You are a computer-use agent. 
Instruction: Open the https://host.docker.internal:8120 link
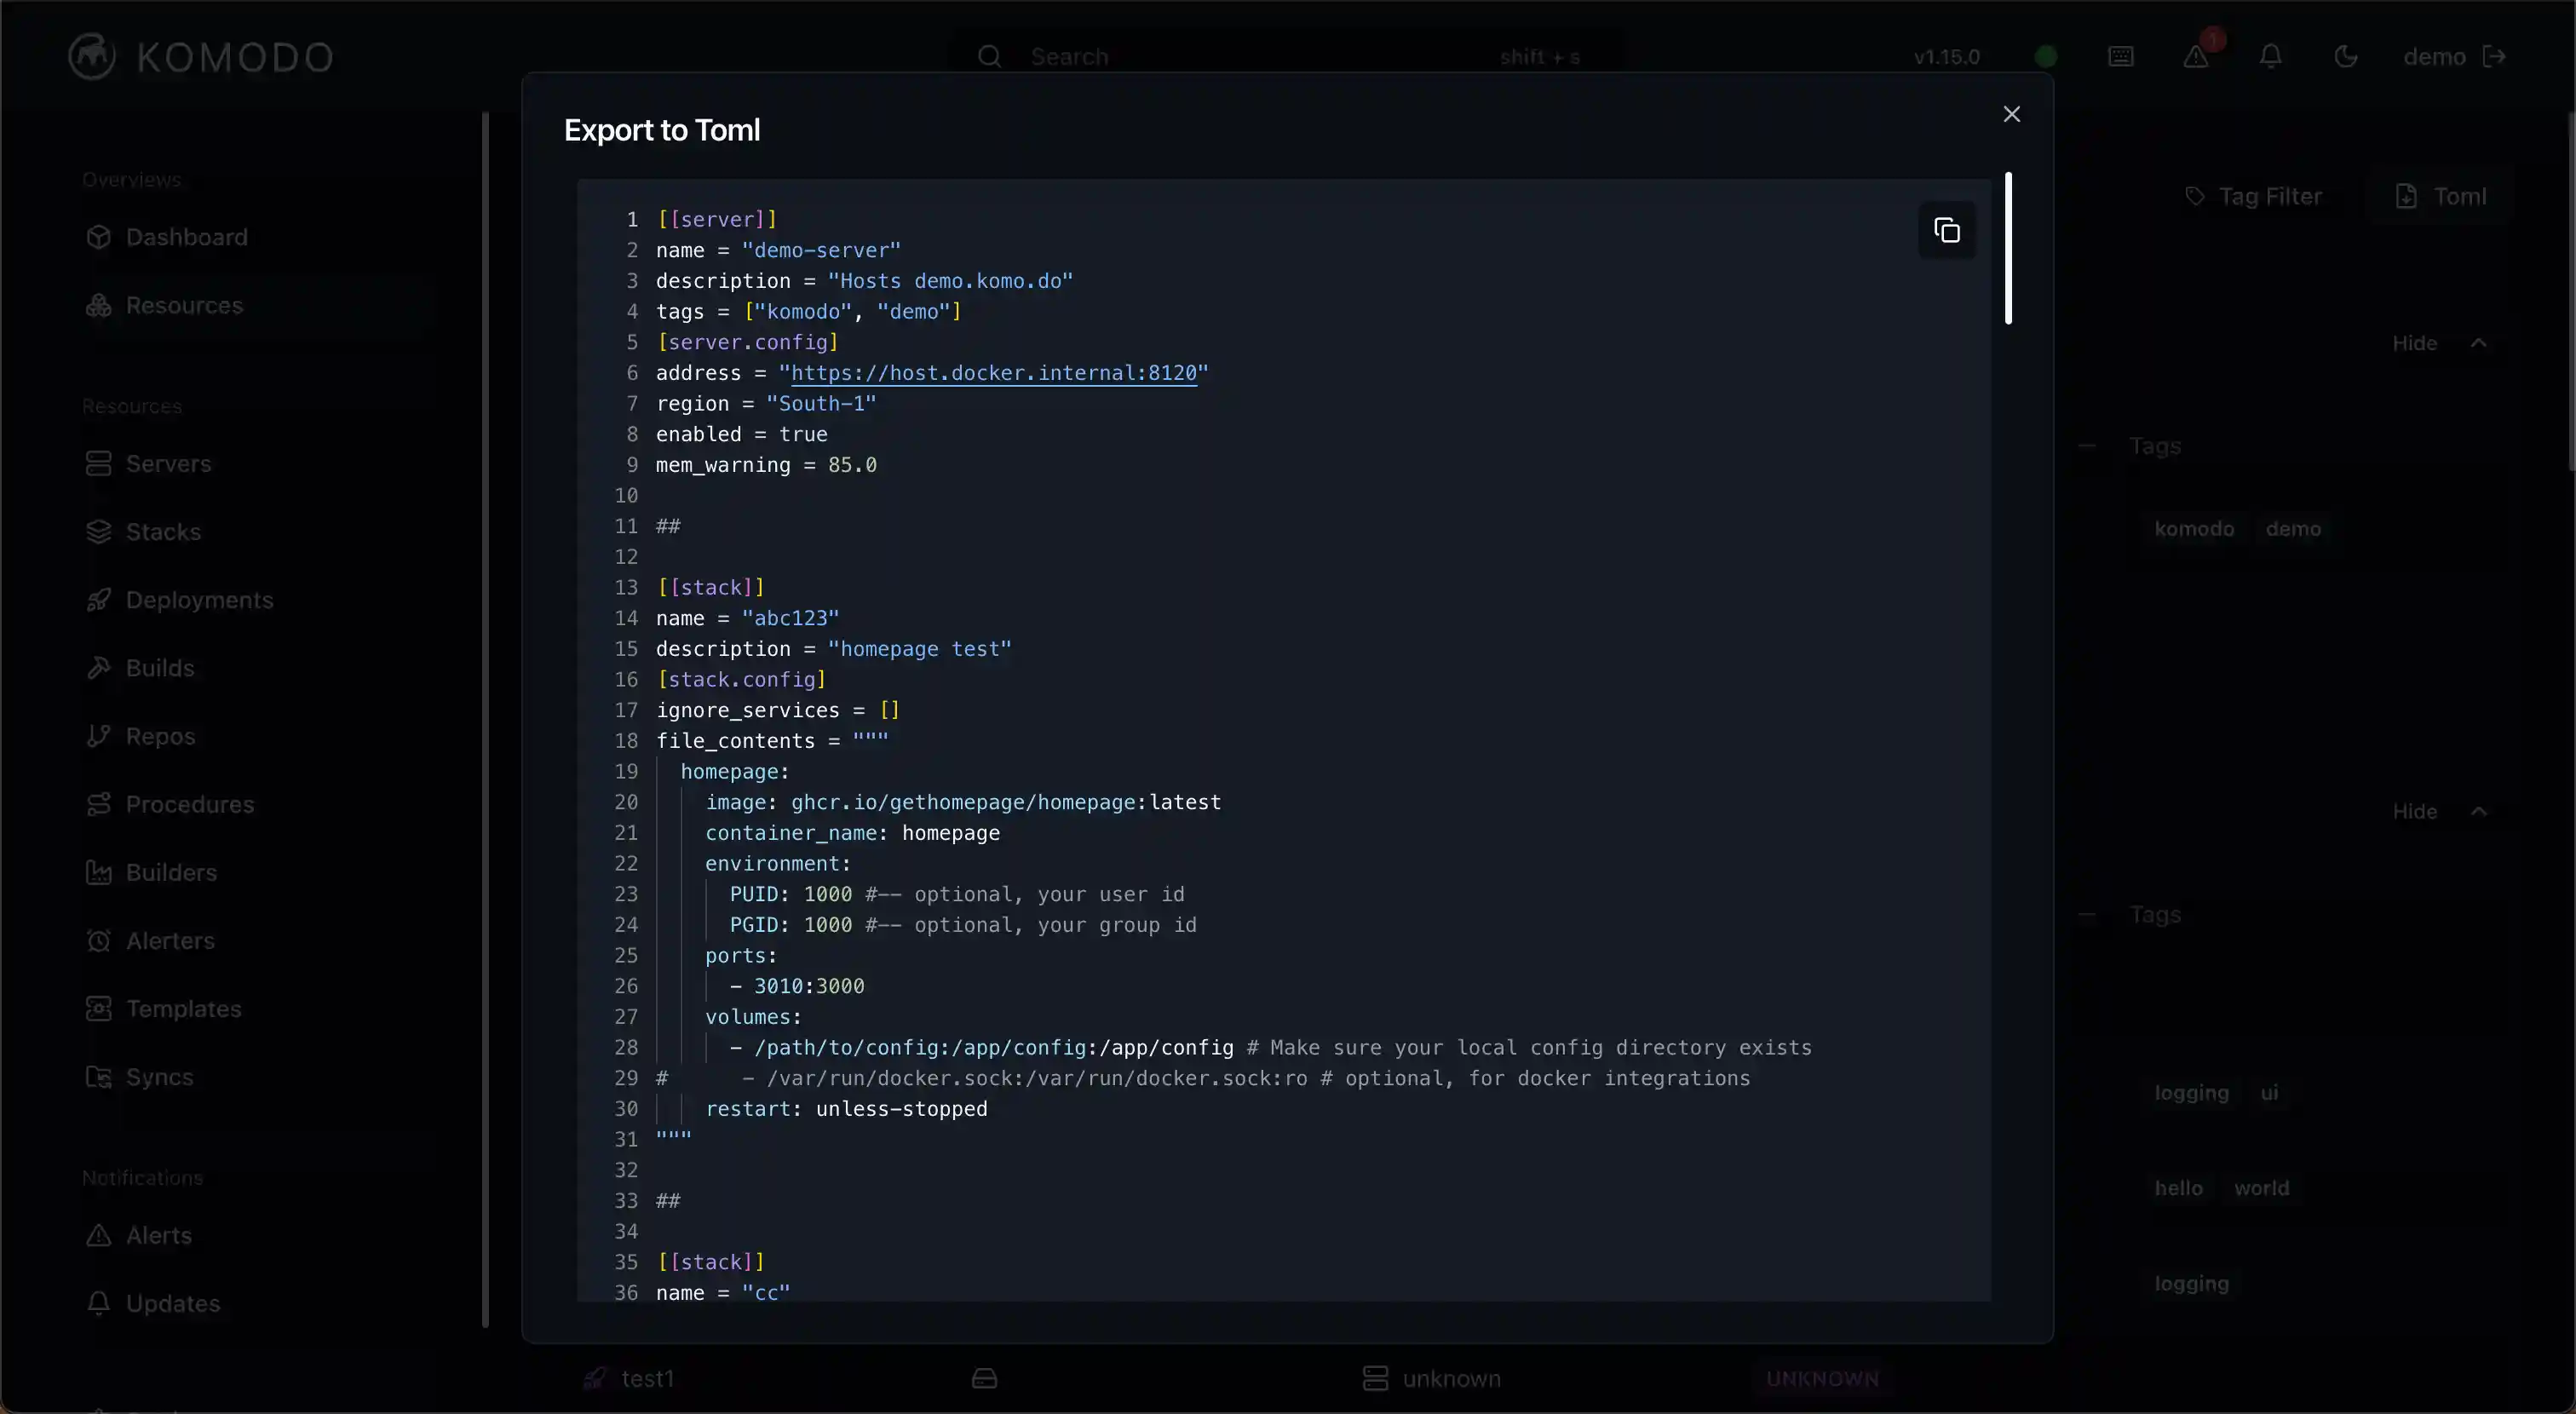[993, 373]
